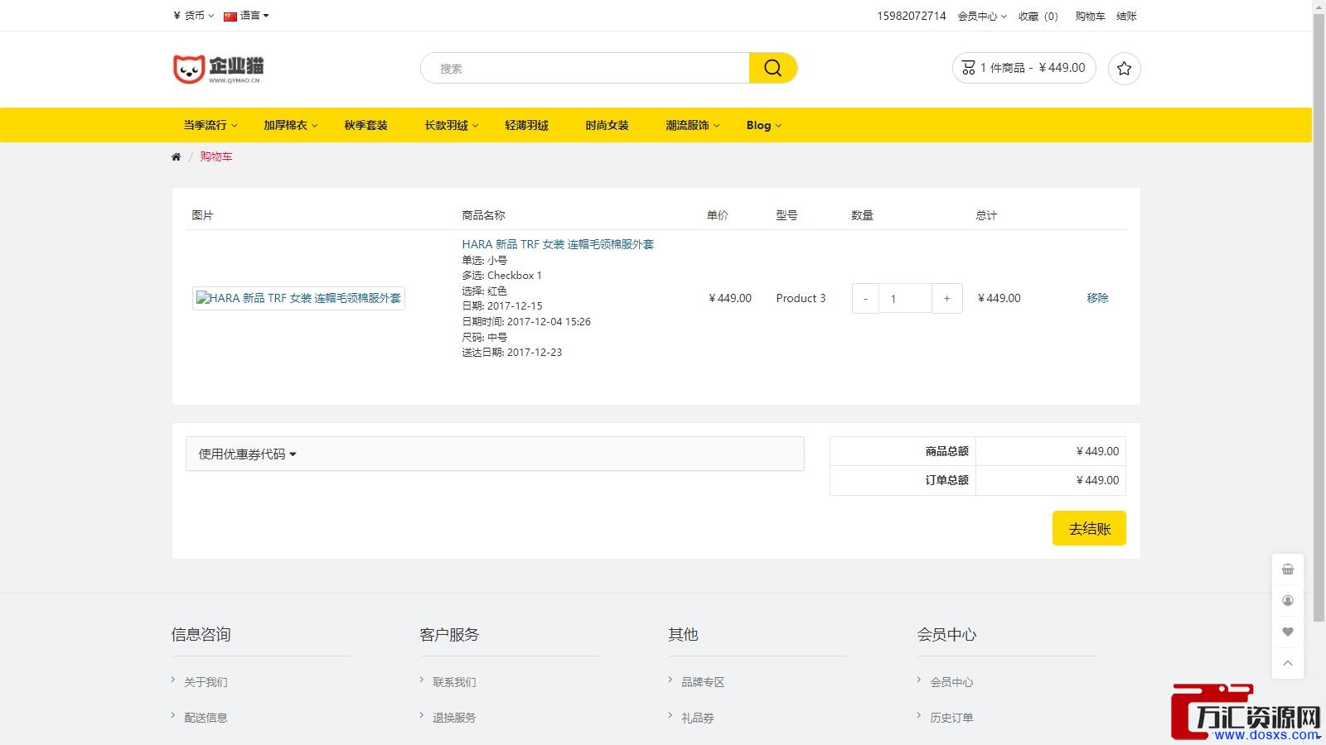The image size is (1326, 745).
Task: Open the 货币 currency dropdown
Action: click(194, 16)
